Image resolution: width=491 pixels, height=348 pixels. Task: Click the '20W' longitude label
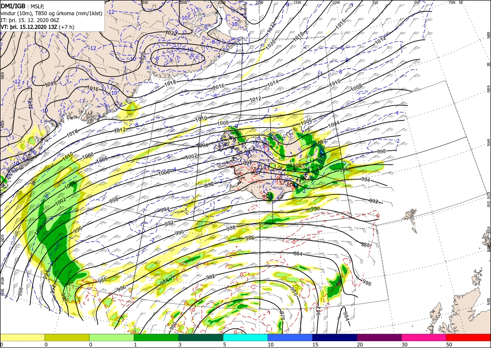point(259,2)
